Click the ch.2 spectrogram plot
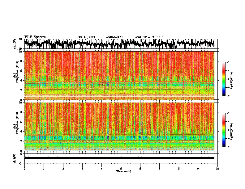This screenshot has width=245, height=189. click(x=119, y=127)
